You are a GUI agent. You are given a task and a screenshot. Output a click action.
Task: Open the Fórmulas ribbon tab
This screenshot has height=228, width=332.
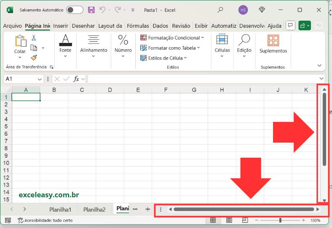tap(138, 26)
